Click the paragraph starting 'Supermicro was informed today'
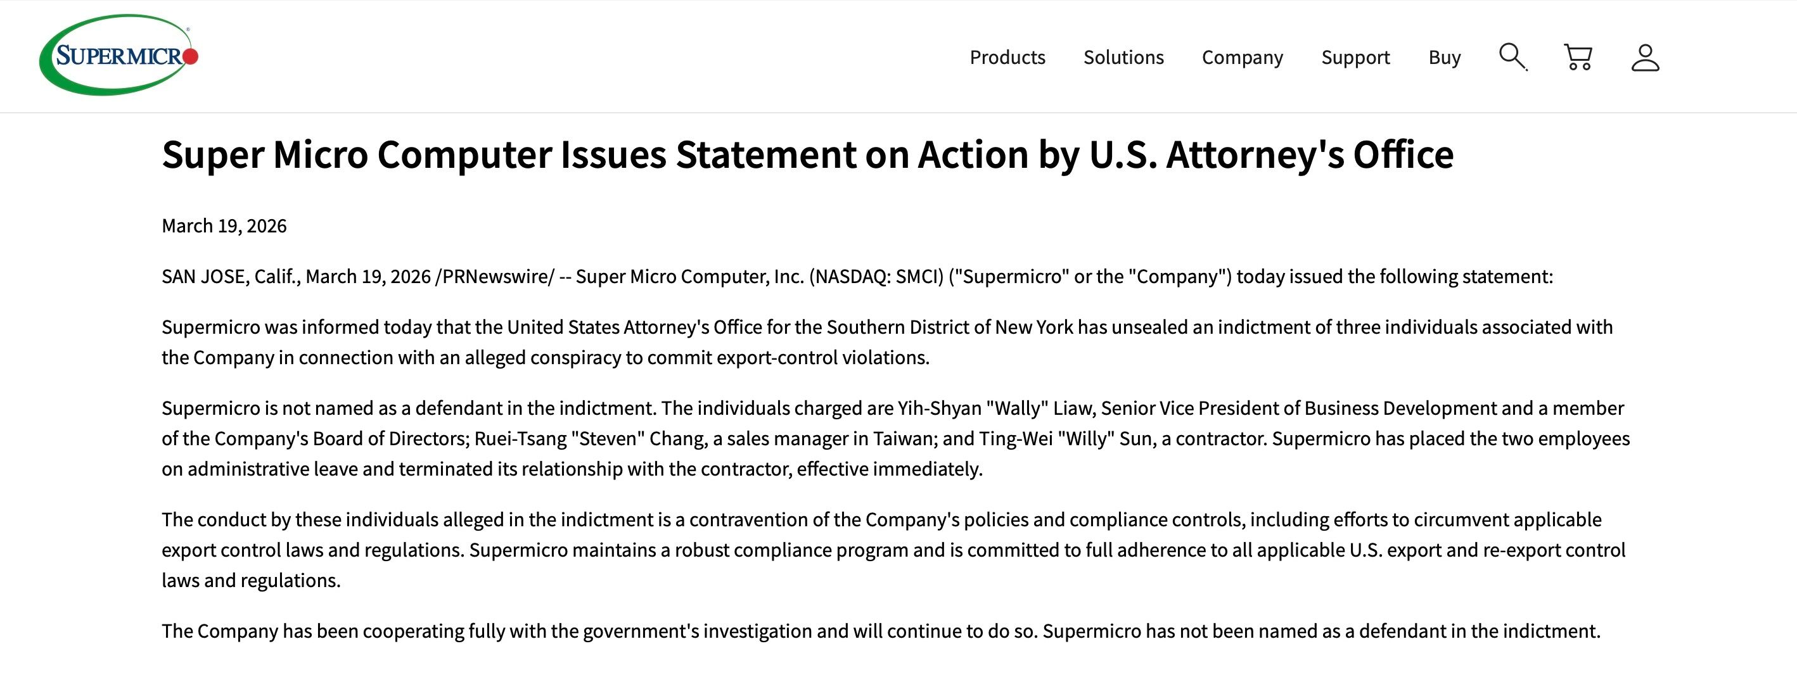1797x677 pixels. pyautogui.click(x=887, y=343)
